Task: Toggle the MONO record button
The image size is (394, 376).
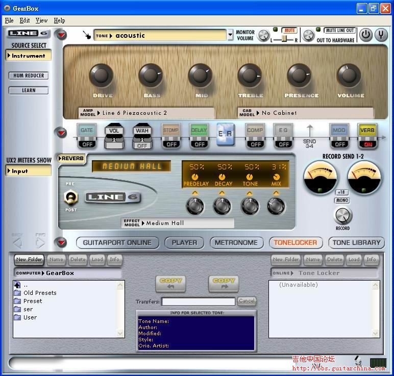Action: [x=342, y=200]
